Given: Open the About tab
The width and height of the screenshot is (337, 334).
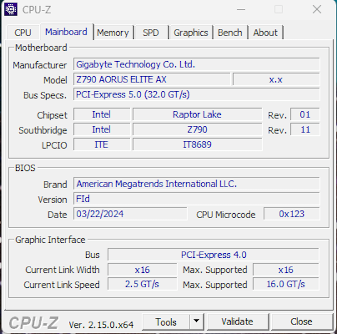Looking at the screenshot, I should coord(265,33).
